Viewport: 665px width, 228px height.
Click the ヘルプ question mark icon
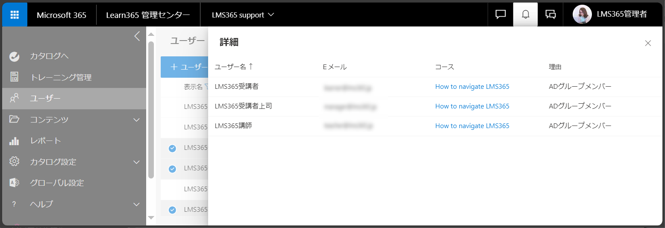[14, 204]
